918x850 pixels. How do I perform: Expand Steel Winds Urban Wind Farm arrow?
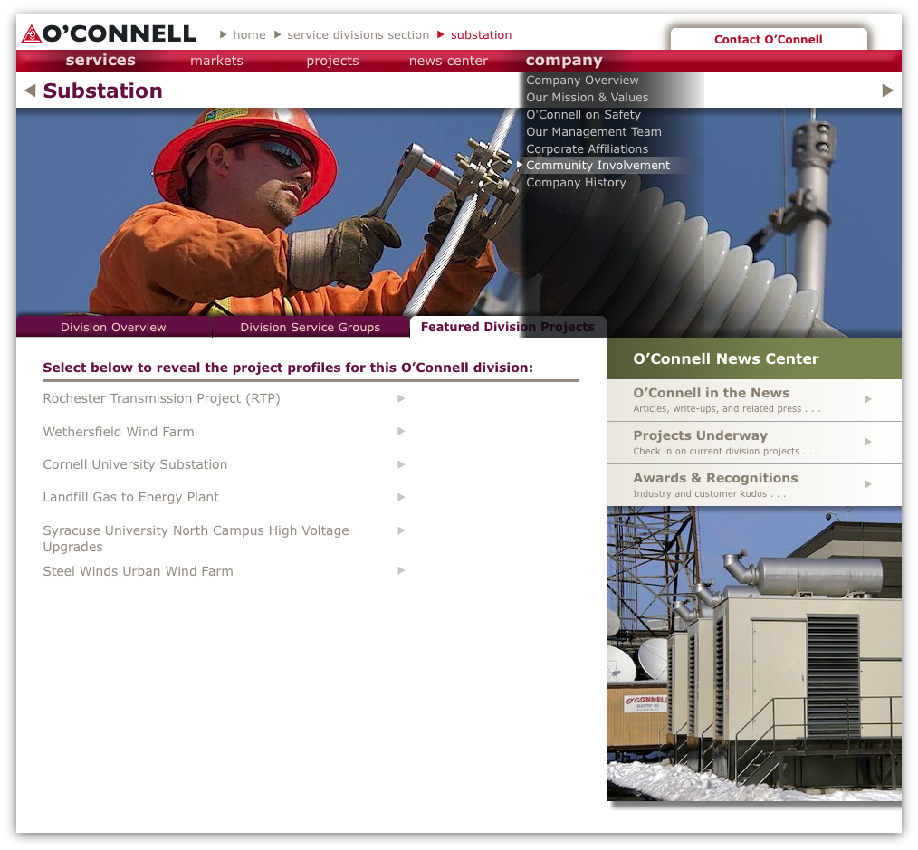[x=401, y=571]
